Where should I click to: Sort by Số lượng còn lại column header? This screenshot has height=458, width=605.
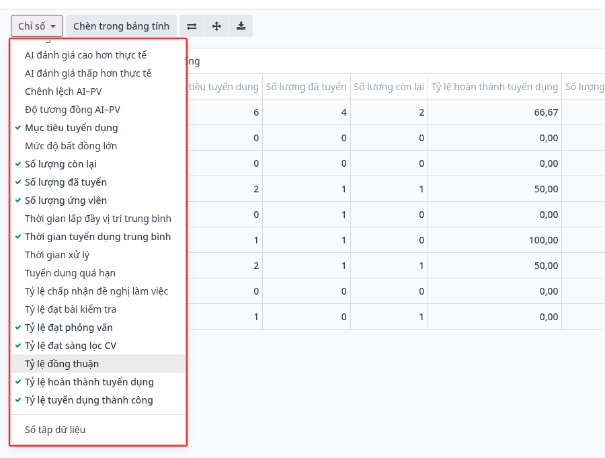pos(389,87)
